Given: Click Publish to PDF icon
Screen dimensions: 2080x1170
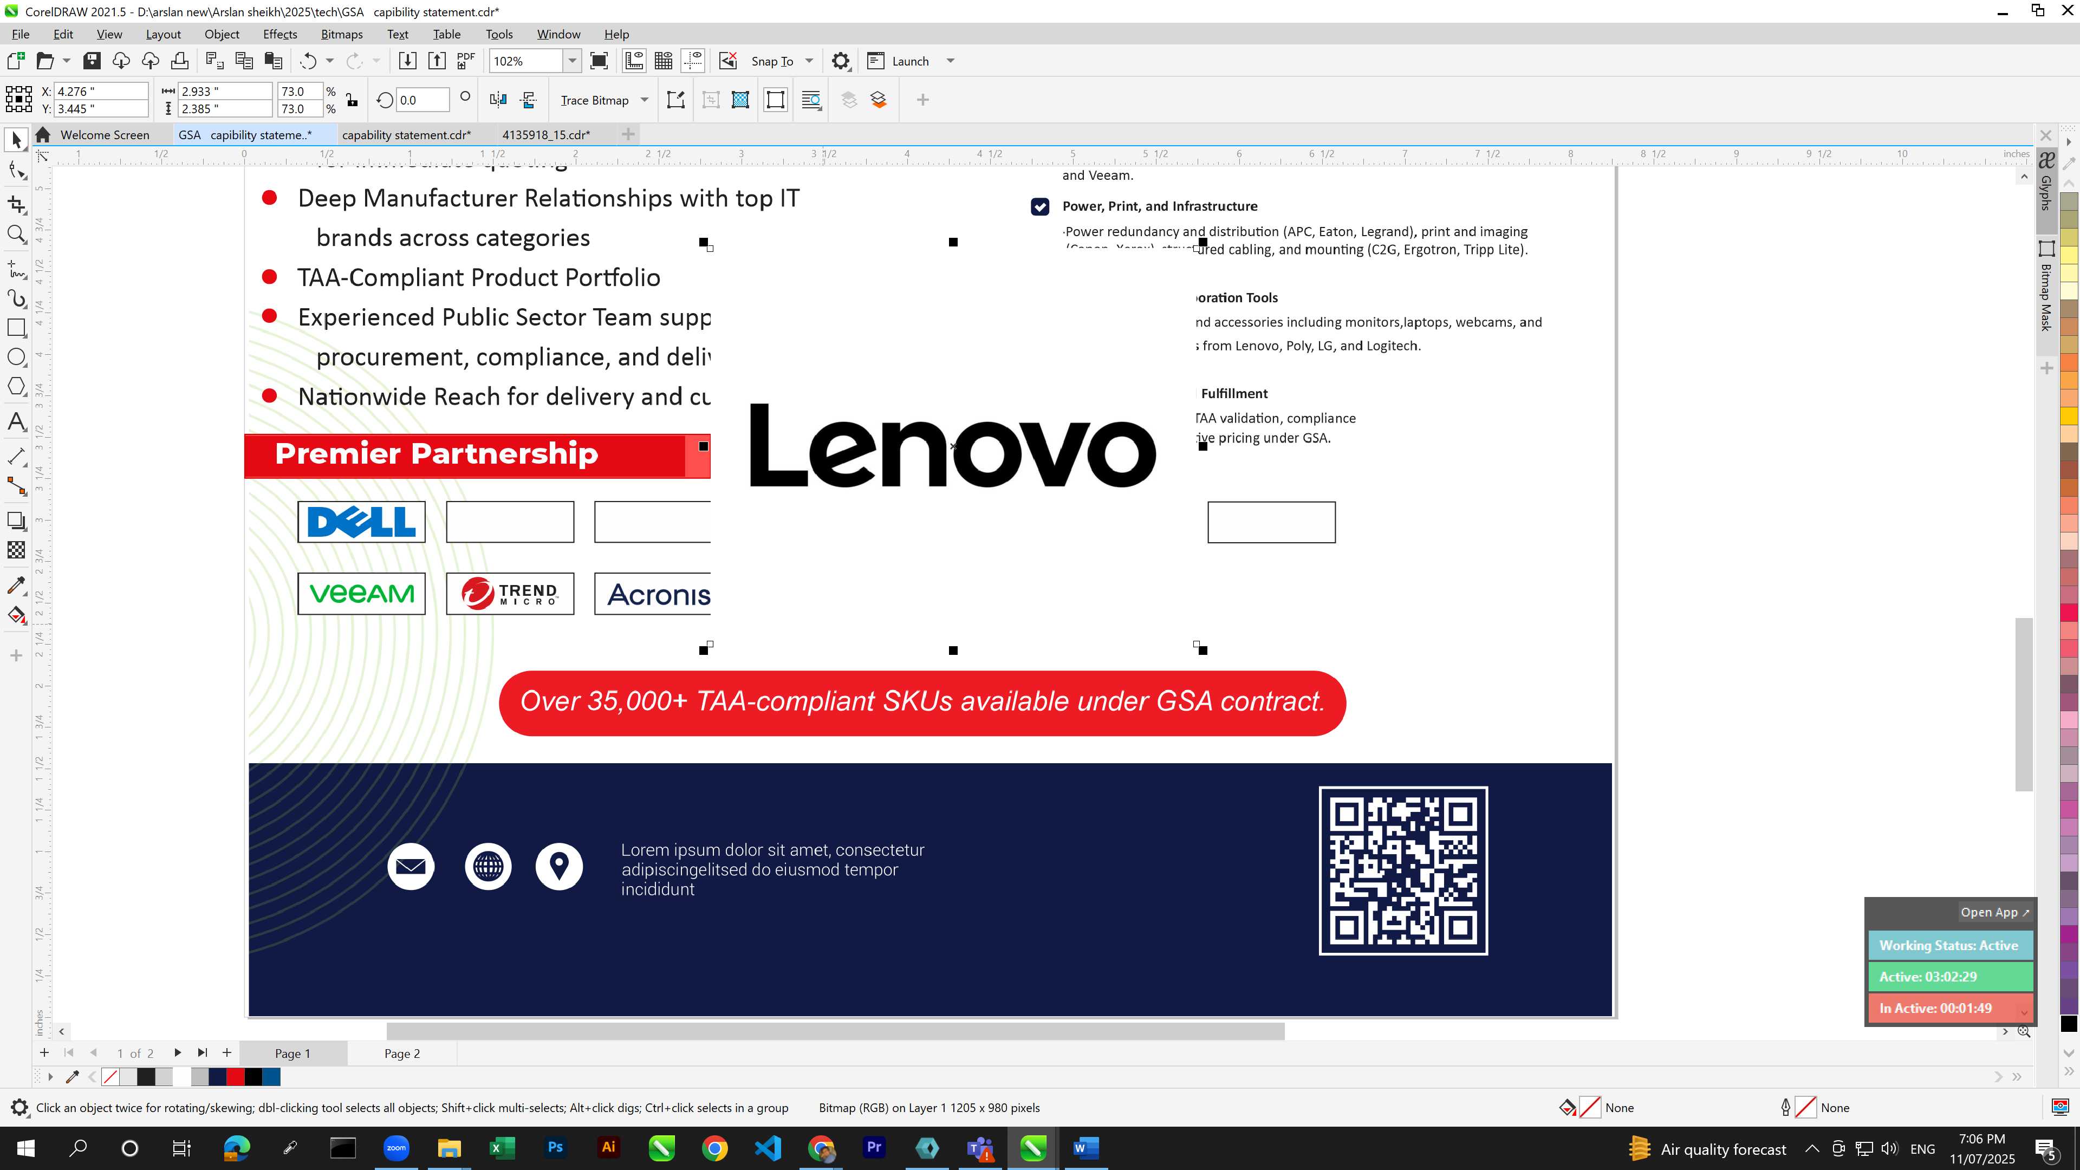Looking at the screenshot, I should pos(466,61).
